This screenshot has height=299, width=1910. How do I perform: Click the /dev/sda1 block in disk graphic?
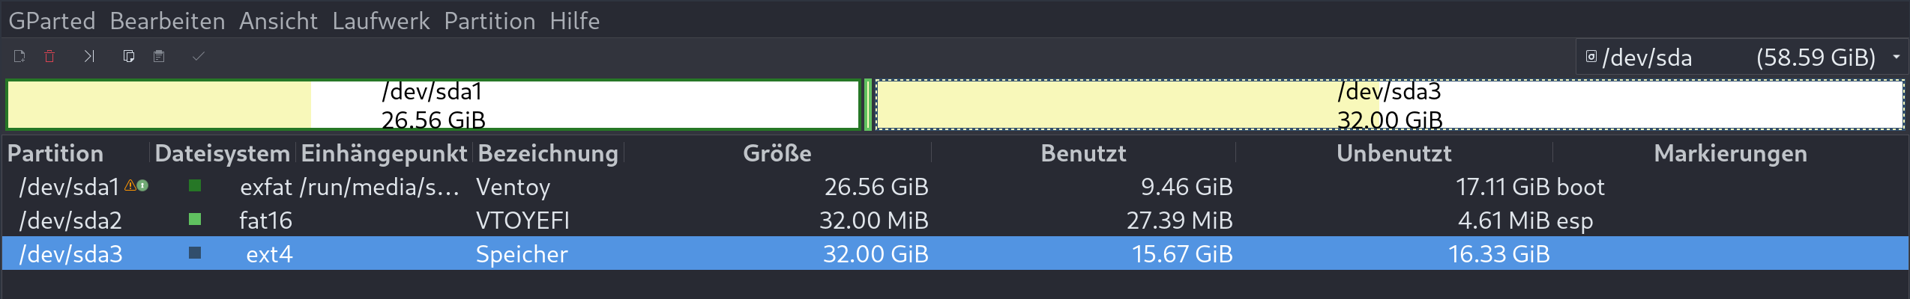[x=433, y=105]
